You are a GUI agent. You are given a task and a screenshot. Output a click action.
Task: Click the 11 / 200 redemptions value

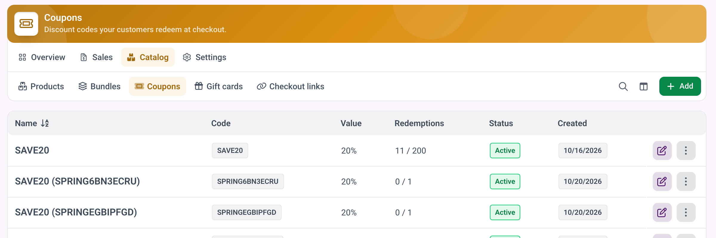411,151
